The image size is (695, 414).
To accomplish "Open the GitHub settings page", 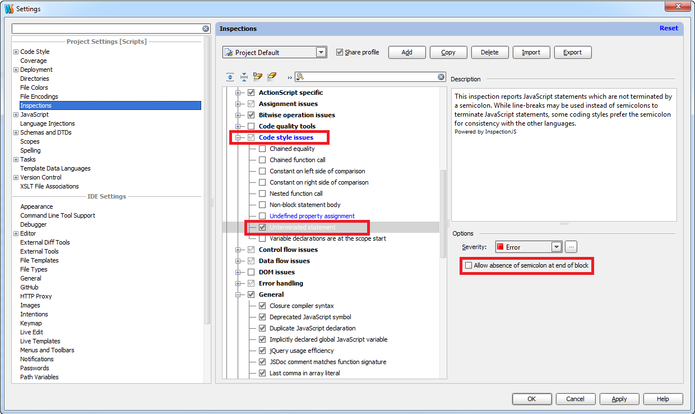I will click(x=29, y=287).
